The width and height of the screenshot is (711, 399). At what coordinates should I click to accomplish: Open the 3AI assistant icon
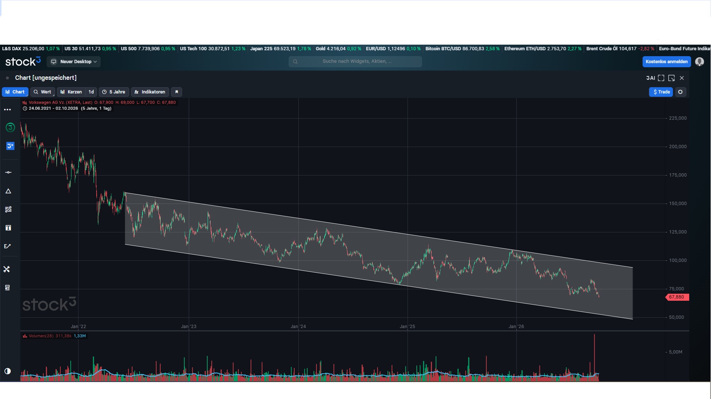[650, 78]
